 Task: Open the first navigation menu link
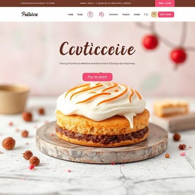[x=70, y=14]
